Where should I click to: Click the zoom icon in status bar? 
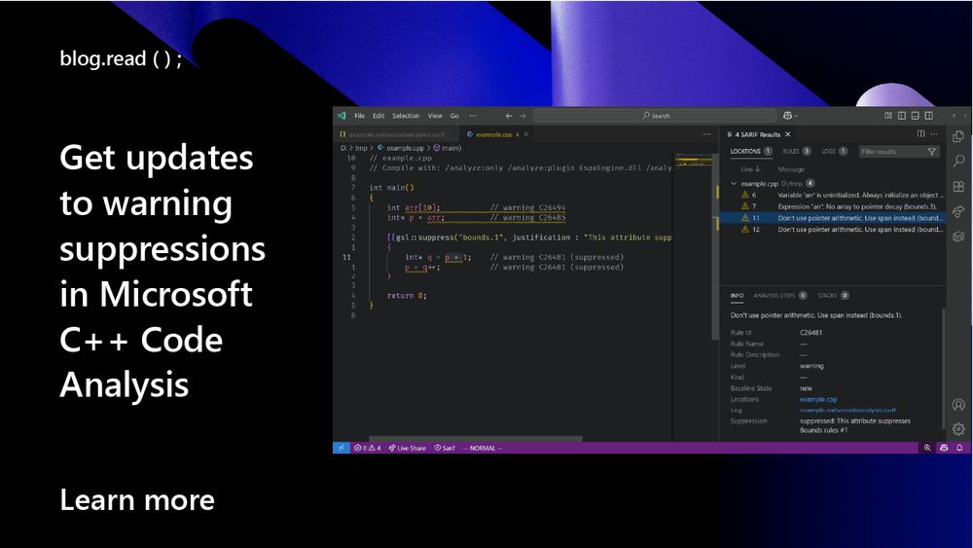point(927,448)
